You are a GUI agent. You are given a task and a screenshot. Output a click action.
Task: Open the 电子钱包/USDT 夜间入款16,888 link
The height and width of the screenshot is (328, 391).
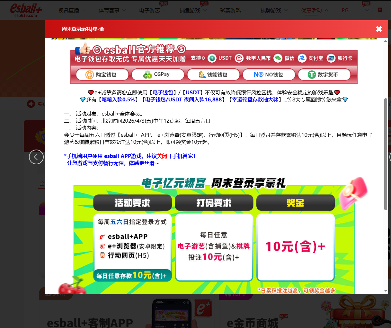(183, 99)
